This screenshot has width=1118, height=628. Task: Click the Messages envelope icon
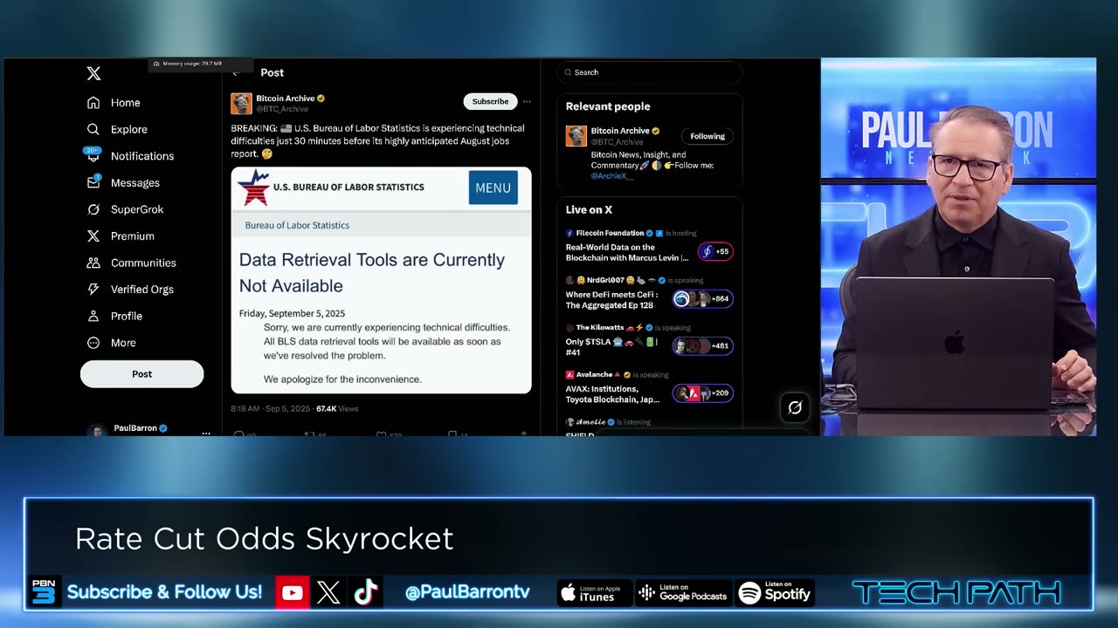pos(93,182)
